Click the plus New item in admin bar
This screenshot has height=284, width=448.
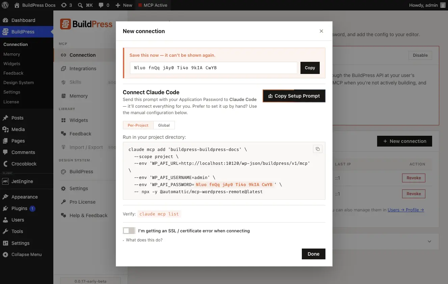coord(124,5)
